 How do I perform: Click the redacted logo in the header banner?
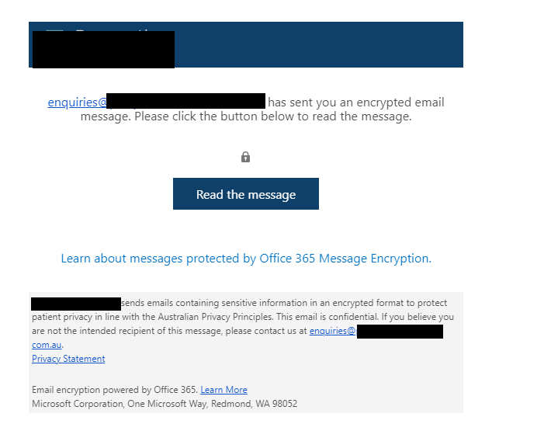[x=103, y=49]
